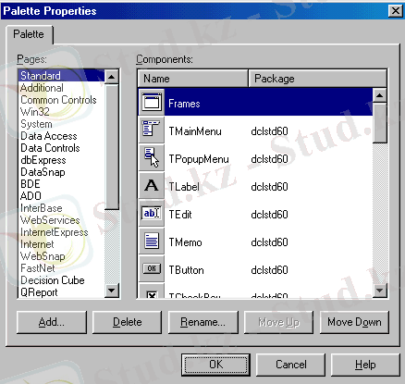Image resolution: width=405 pixels, height=384 pixels.
Task: Select the Frames component icon
Action: [152, 102]
